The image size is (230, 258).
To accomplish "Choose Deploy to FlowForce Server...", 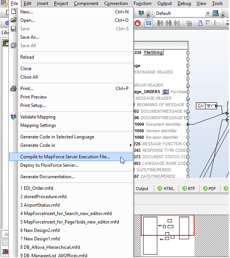I will point(71,165).
